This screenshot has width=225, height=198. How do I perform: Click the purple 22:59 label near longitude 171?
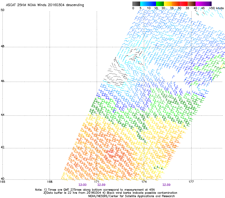[101, 185]
